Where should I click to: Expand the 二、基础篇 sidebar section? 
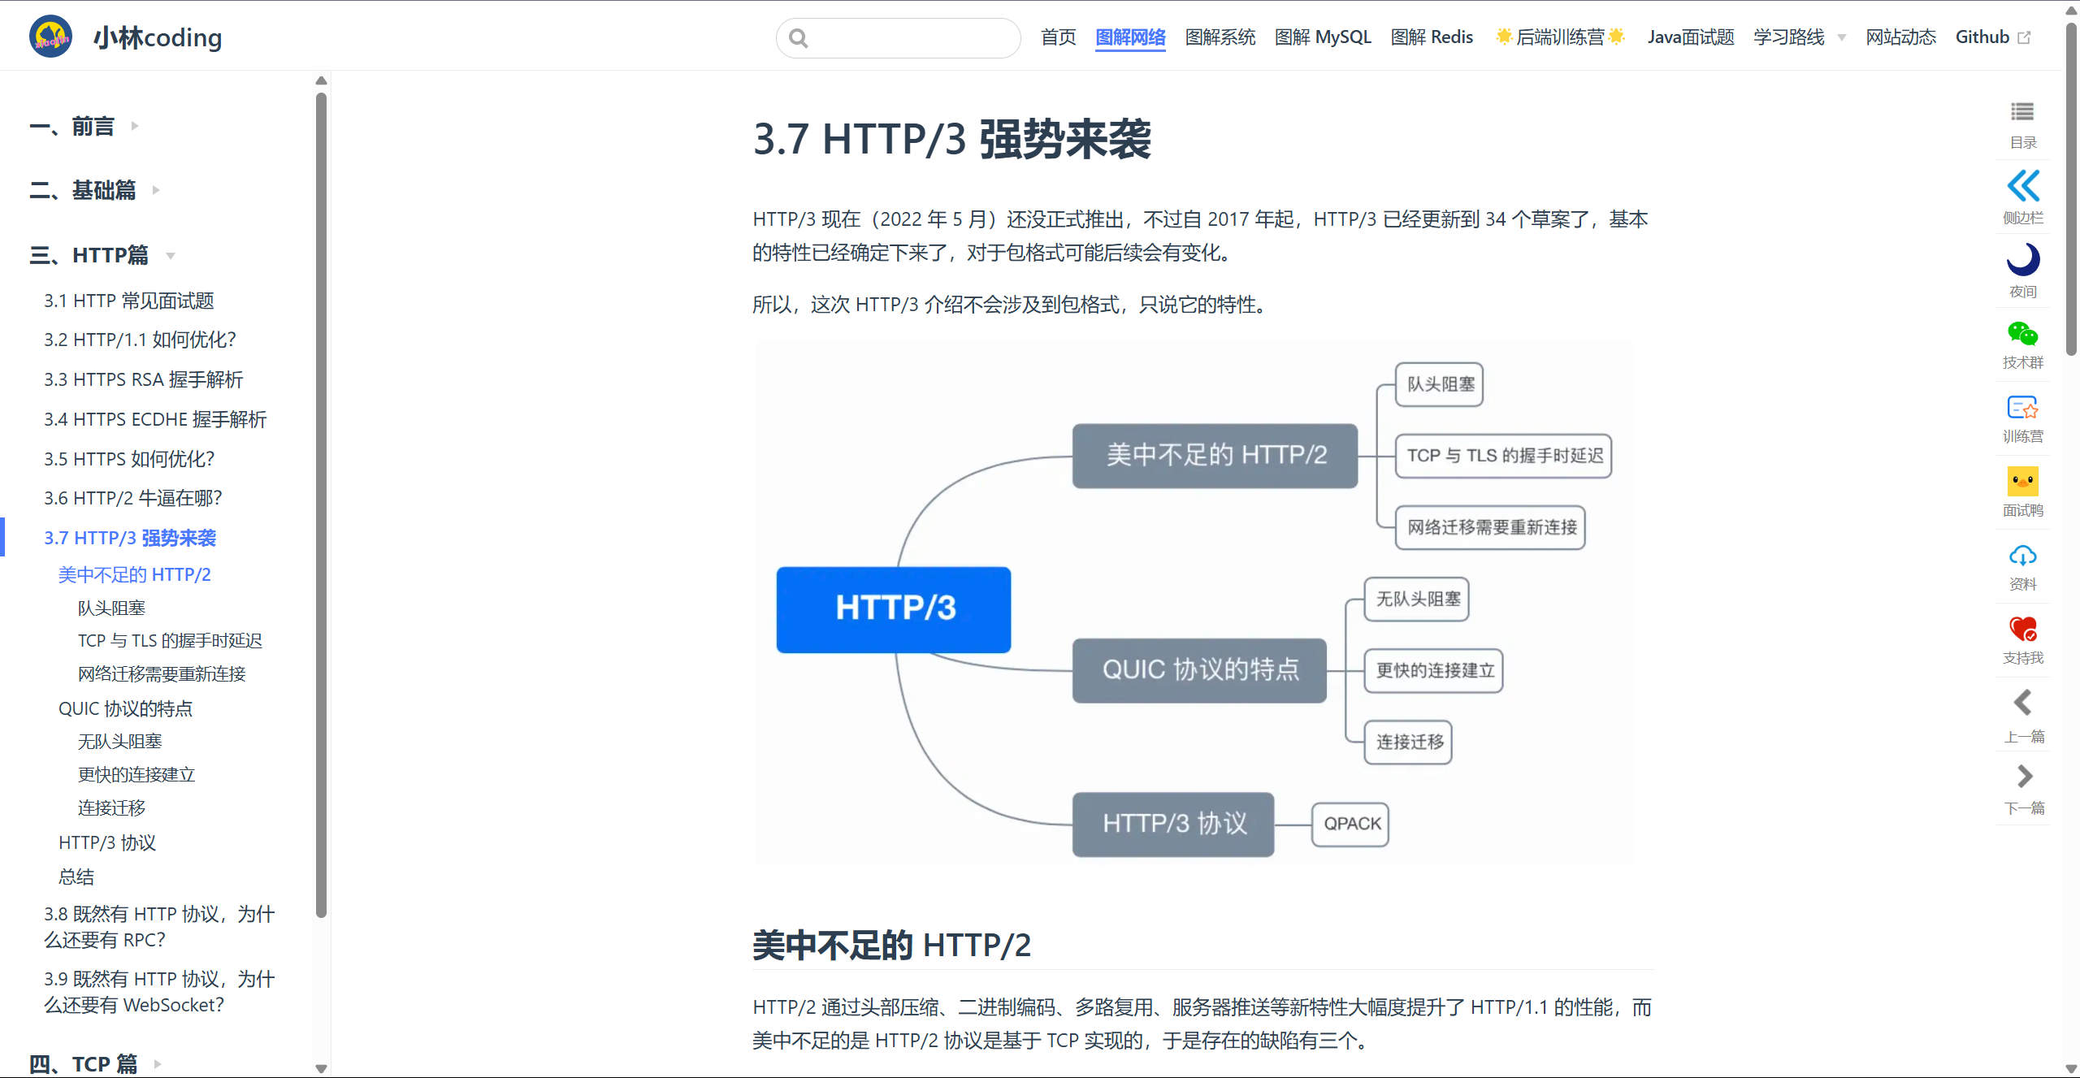coord(83,191)
